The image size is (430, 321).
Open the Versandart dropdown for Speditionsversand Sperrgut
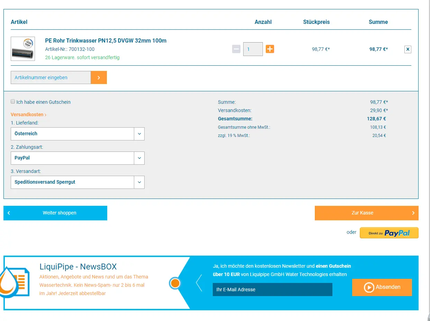coord(77,182)
